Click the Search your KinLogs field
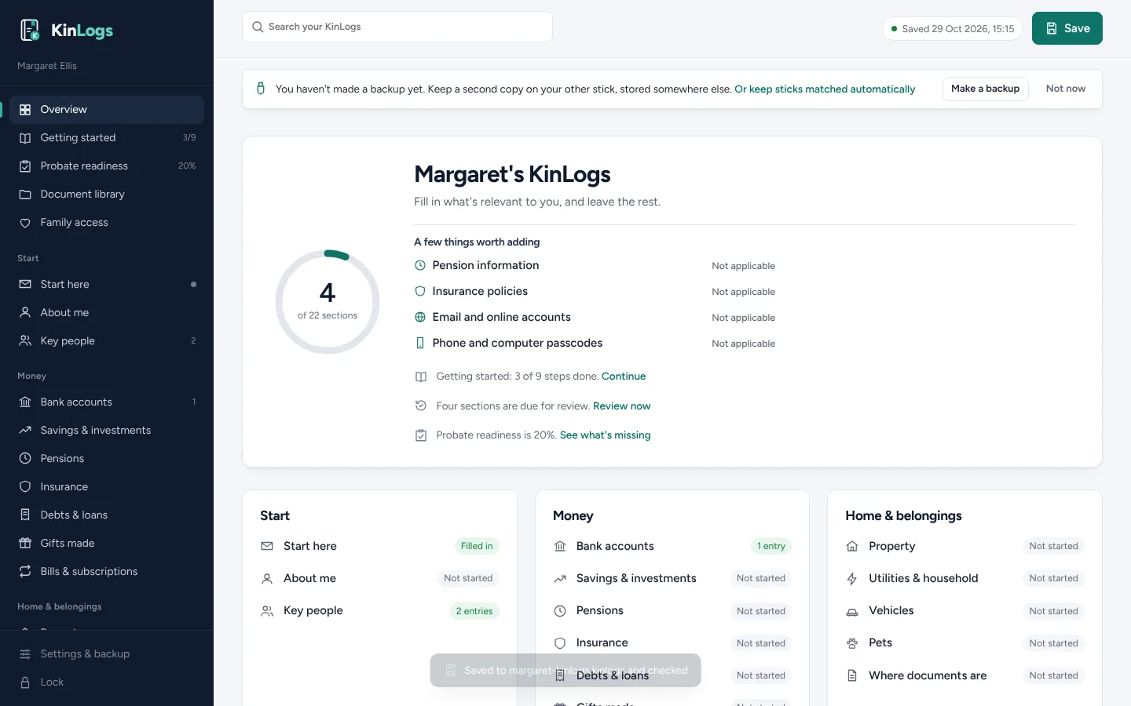This screenshot has height=706, width=1131. (397, 27)
